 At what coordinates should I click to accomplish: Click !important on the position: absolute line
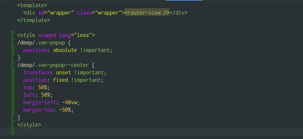pos(95,50)
